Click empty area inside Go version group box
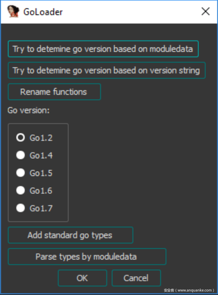This screenshot has width=218, height=295. coord(60,173)
